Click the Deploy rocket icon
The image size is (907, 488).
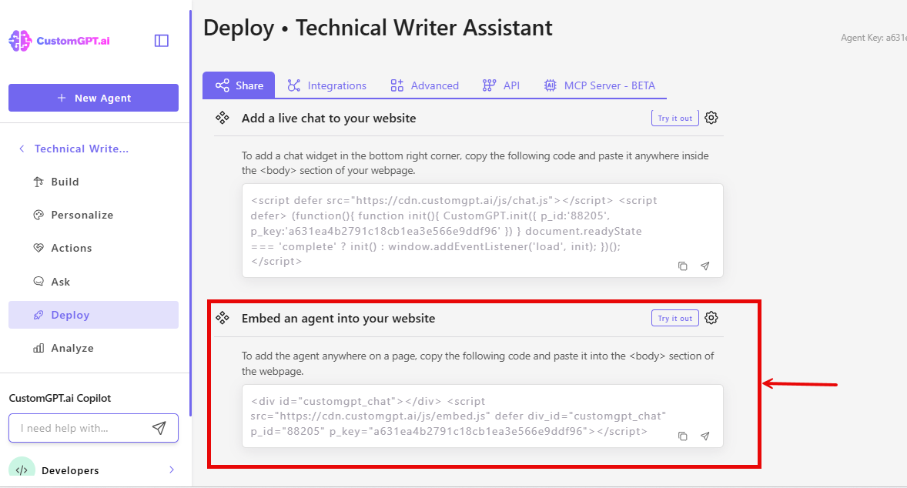click(38, 315)
